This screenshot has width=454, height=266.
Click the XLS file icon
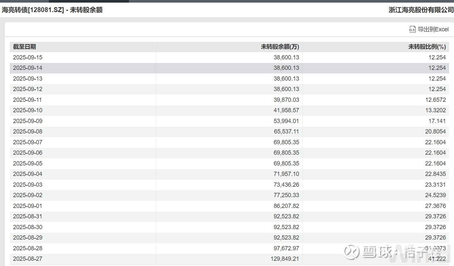pyautogui.click(x=412, y=29)
